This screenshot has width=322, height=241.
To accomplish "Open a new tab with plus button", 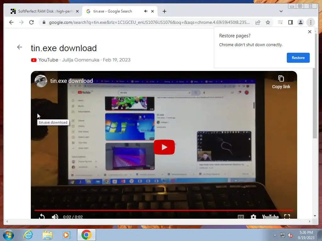I will coord(164,11).
